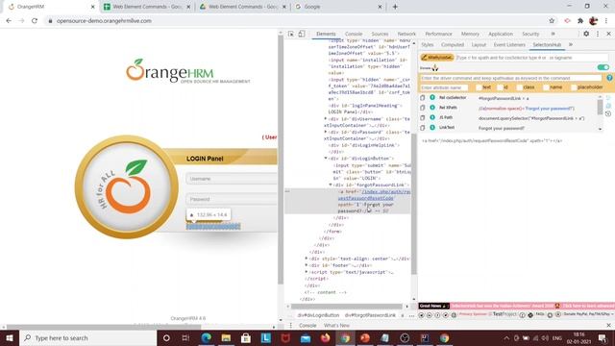This screenshot has height=346, width=615.
Task: Bookmark this page with the star icon
Action: coord(552,21)
